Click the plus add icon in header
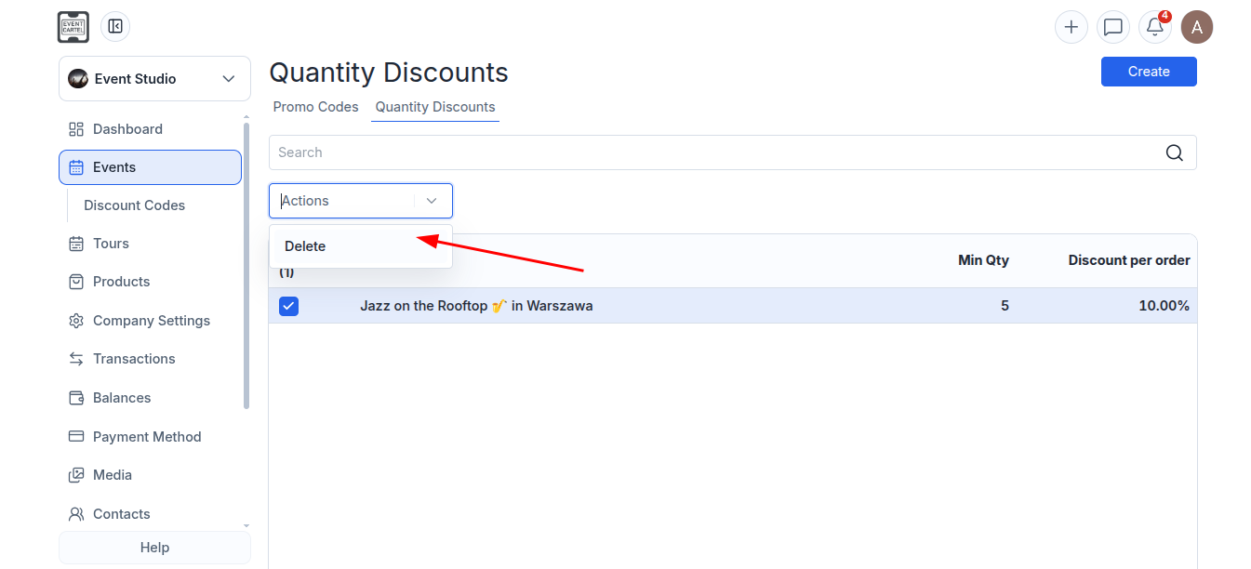 point(1071,27)
